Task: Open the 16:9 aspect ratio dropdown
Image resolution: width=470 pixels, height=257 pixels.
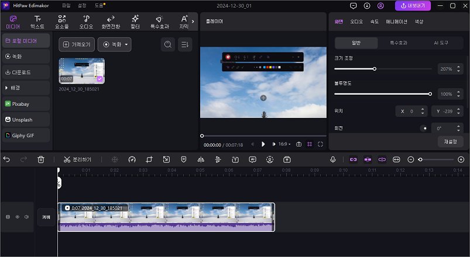Action: tap(284, 144)
